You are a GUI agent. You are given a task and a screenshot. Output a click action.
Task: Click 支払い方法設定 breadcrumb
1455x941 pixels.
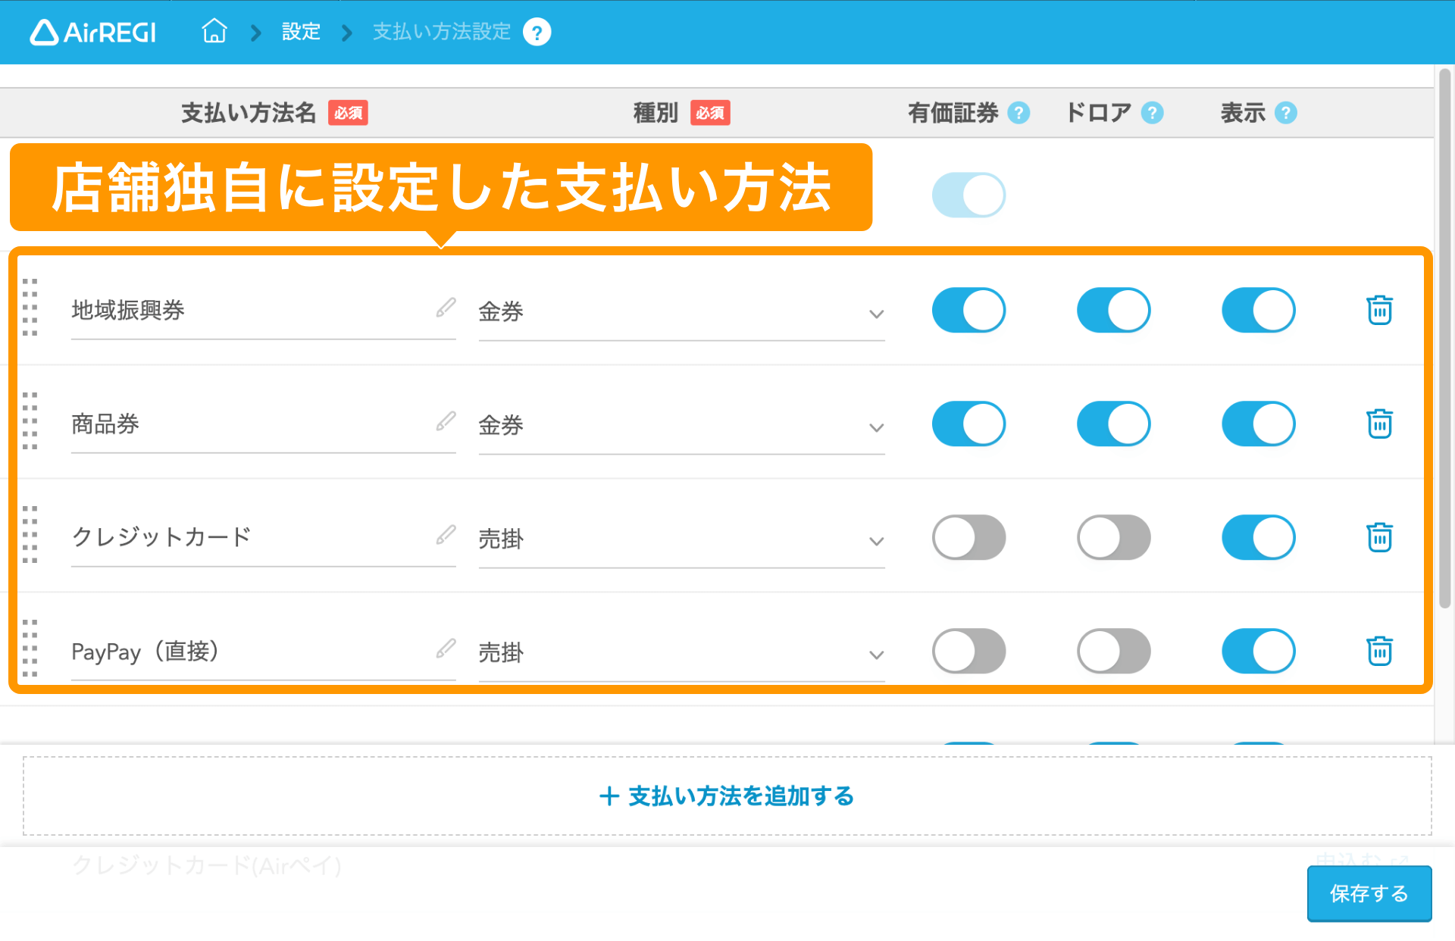point(442,32)
